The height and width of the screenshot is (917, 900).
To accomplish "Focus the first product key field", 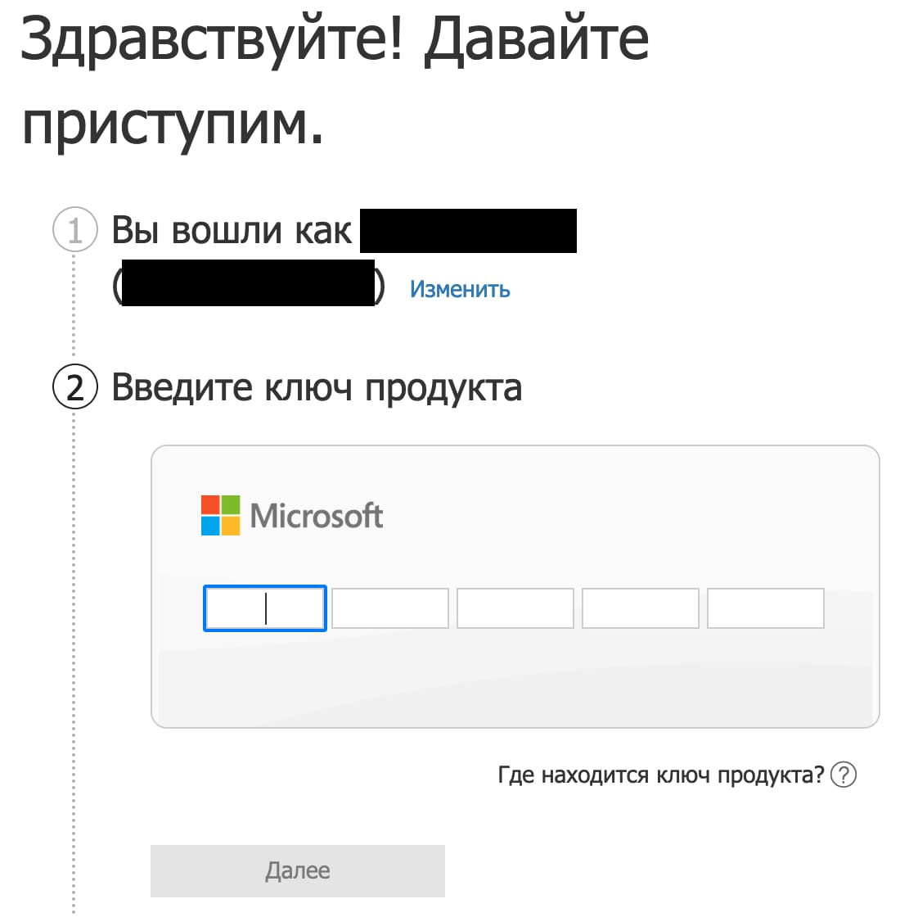I will point(265,608).
